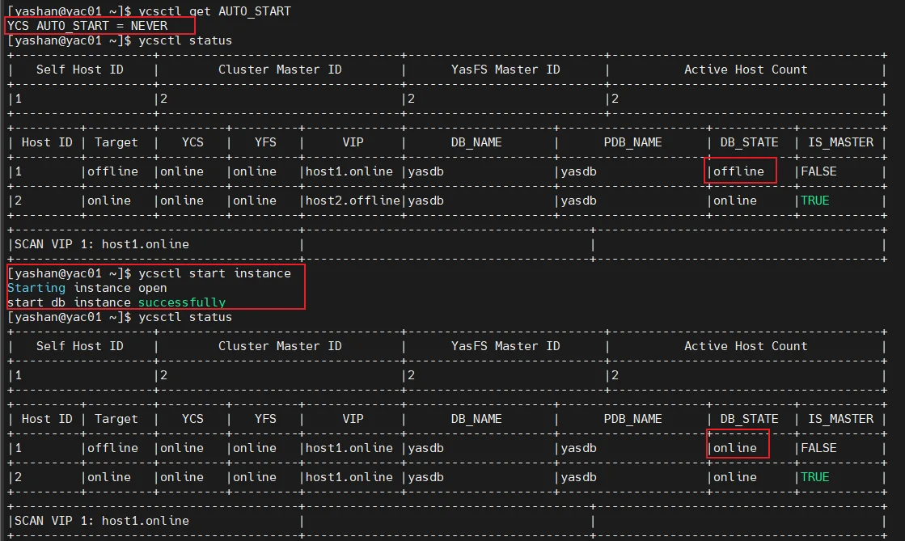Click FALSE in host 1 row of first table
Image resolution: width=905 pixels, height=541 pixels.
pos(818,171)
